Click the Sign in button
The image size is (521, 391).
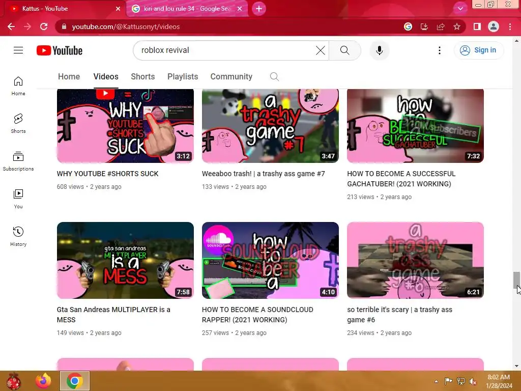coord(478,50)
